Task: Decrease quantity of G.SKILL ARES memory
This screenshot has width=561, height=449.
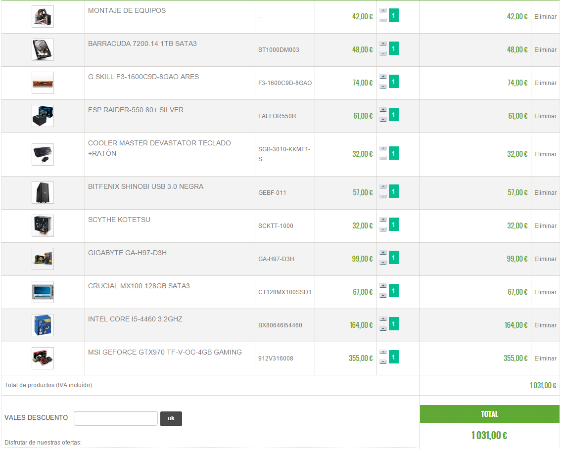Action: 383,86
